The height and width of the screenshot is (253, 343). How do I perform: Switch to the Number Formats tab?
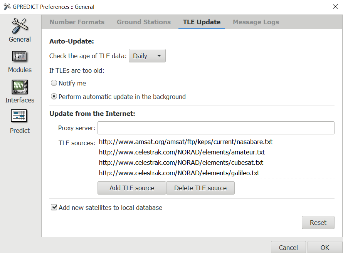pos(77,22)
